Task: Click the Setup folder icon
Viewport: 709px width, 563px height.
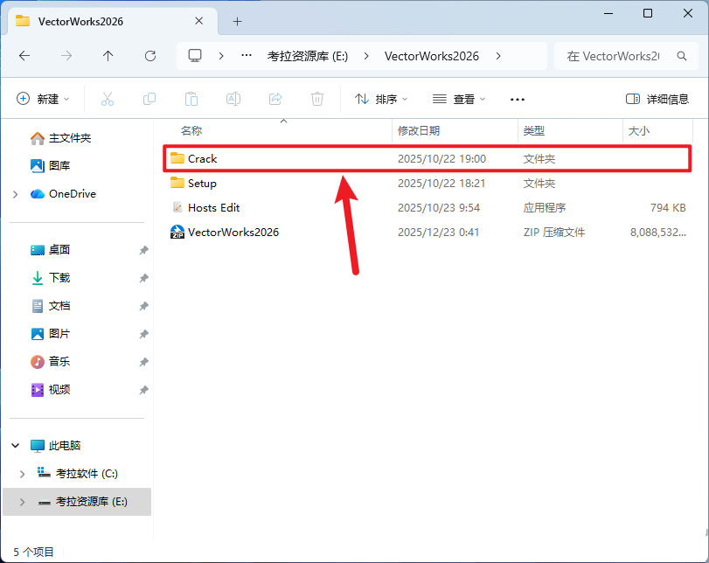Action: coord(177,183)
